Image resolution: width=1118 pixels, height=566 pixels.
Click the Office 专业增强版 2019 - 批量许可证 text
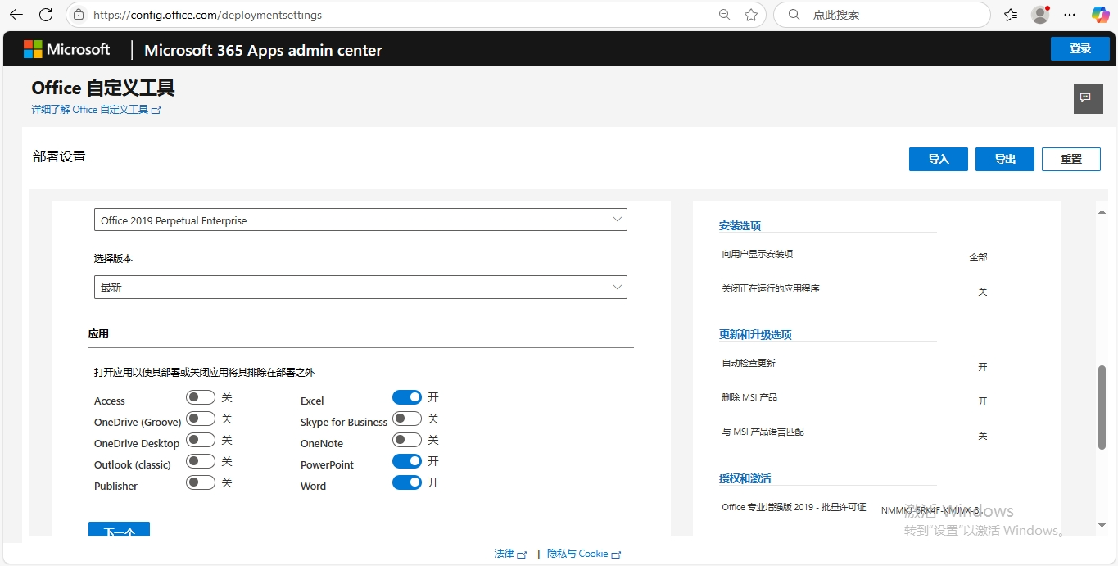[794, 507]
